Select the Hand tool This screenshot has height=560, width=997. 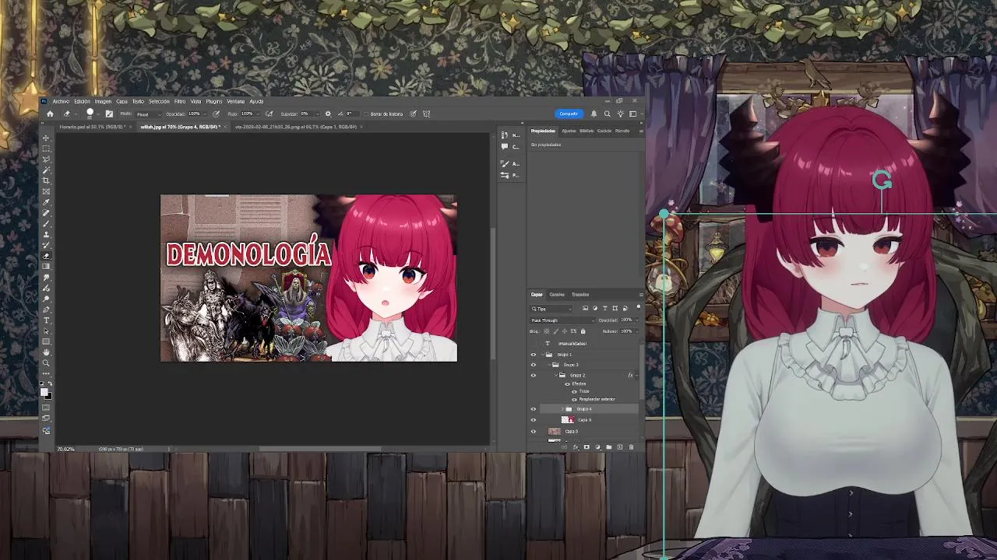pyautogui.click(x=46, y=352)
